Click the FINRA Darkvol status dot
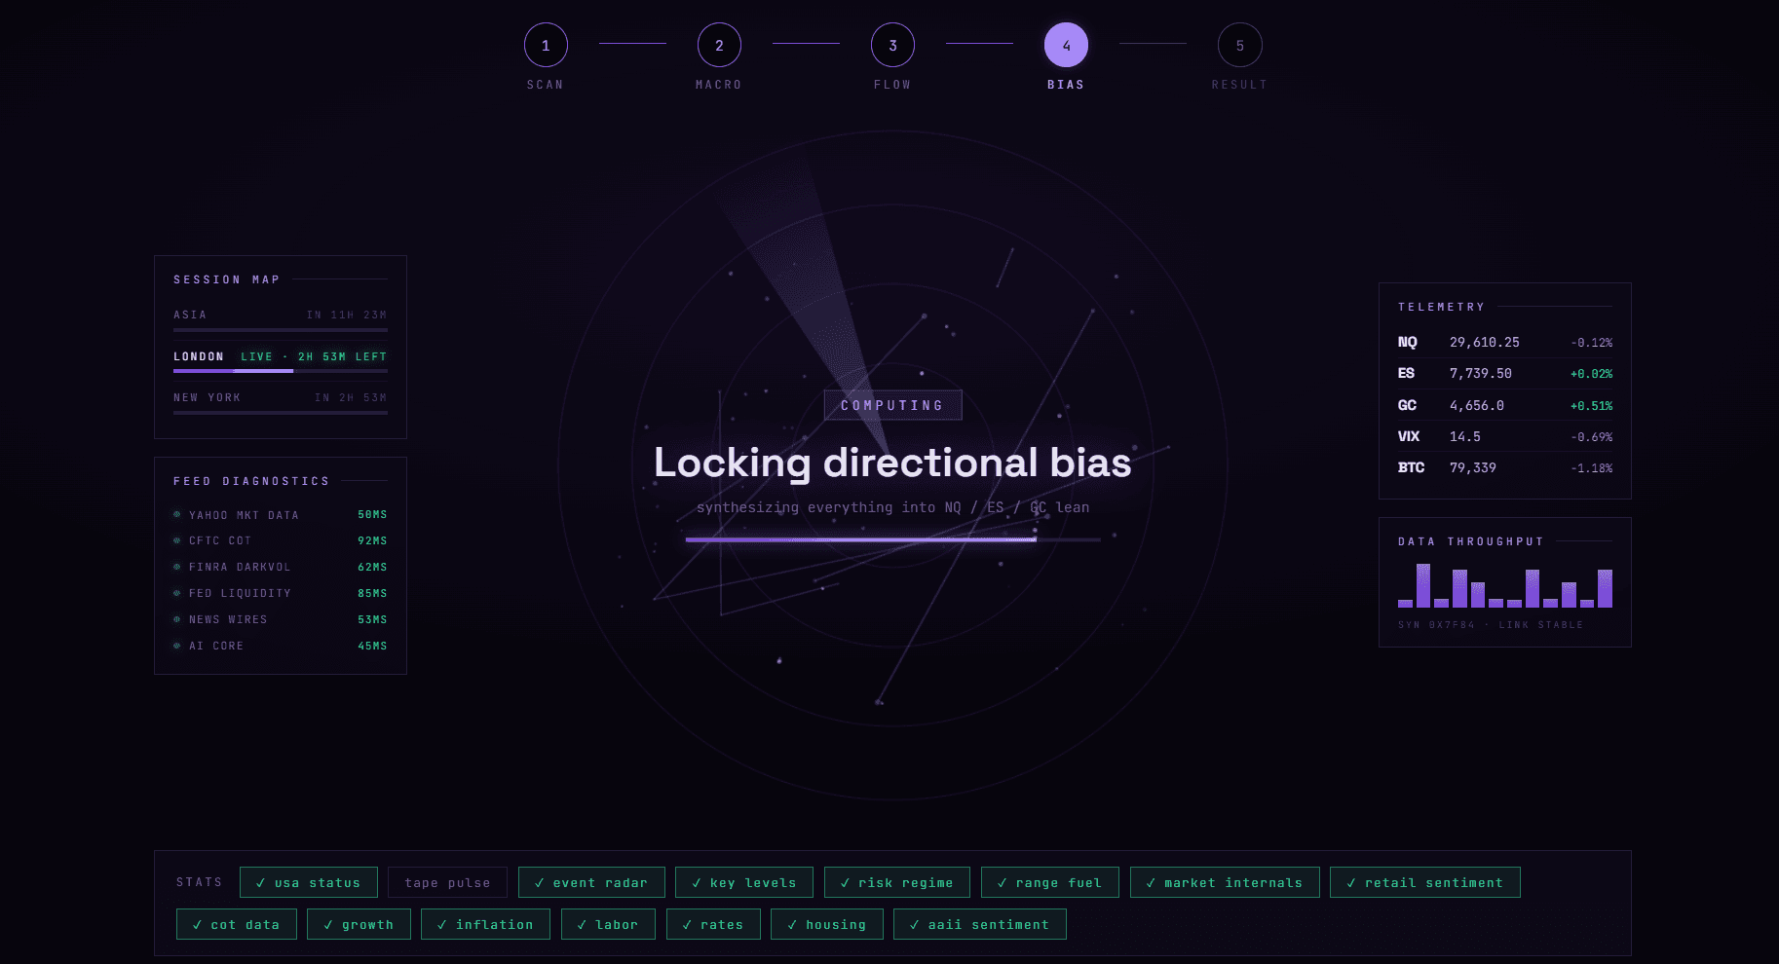This screenshot has width=1779, height=964. (177, 567)
